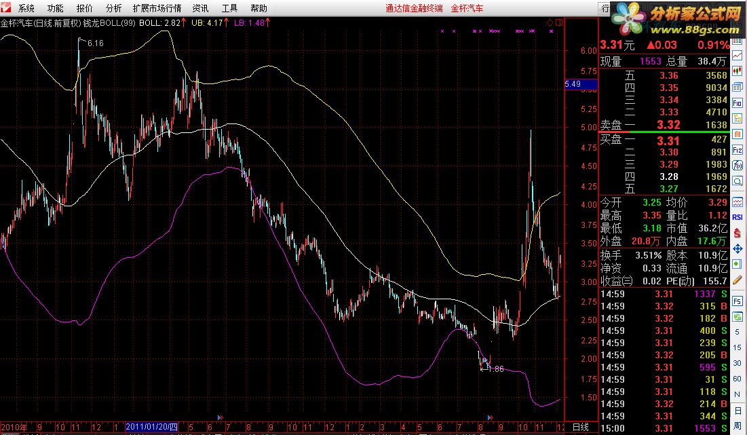Click the multi-window layout icon
This screenshot has height=435, width=747.
click(x=737, y=87)
